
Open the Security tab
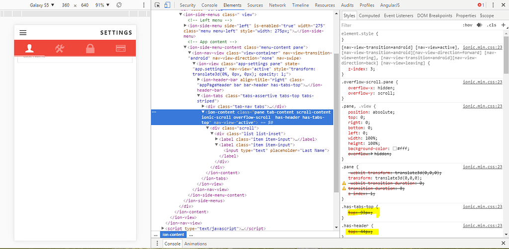187,5
